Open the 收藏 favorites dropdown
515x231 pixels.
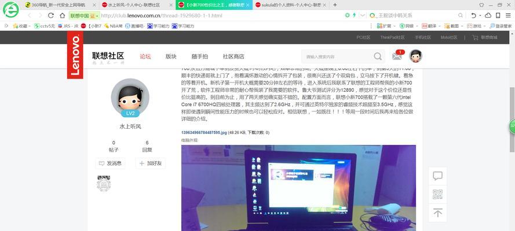[x=21, y=26]
